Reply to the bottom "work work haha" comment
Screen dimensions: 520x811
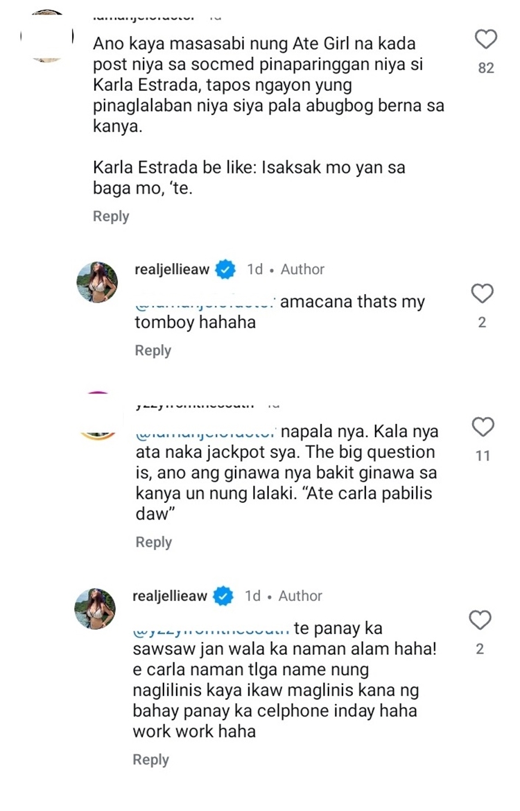(x=151, y=760)
